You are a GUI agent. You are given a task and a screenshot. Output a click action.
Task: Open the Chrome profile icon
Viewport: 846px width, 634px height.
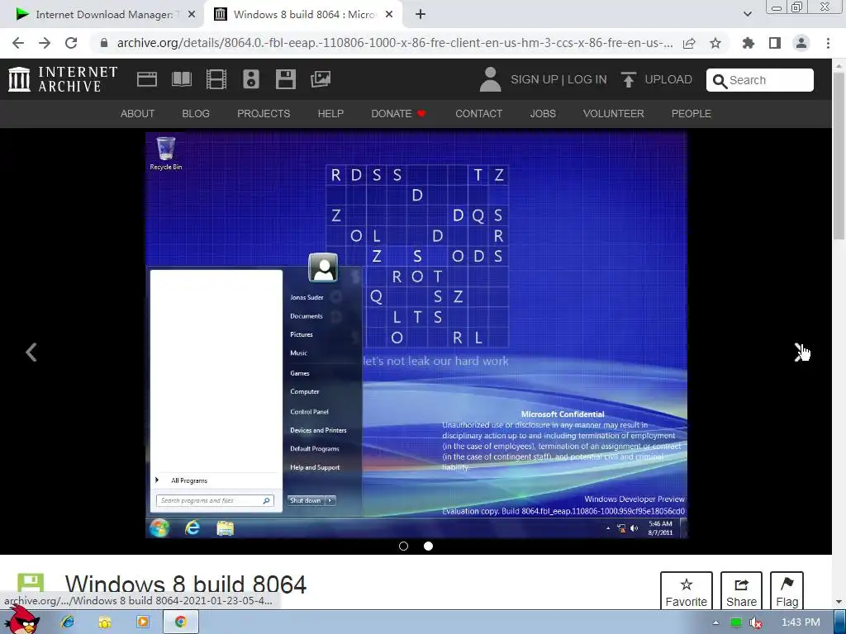(801, 43)
